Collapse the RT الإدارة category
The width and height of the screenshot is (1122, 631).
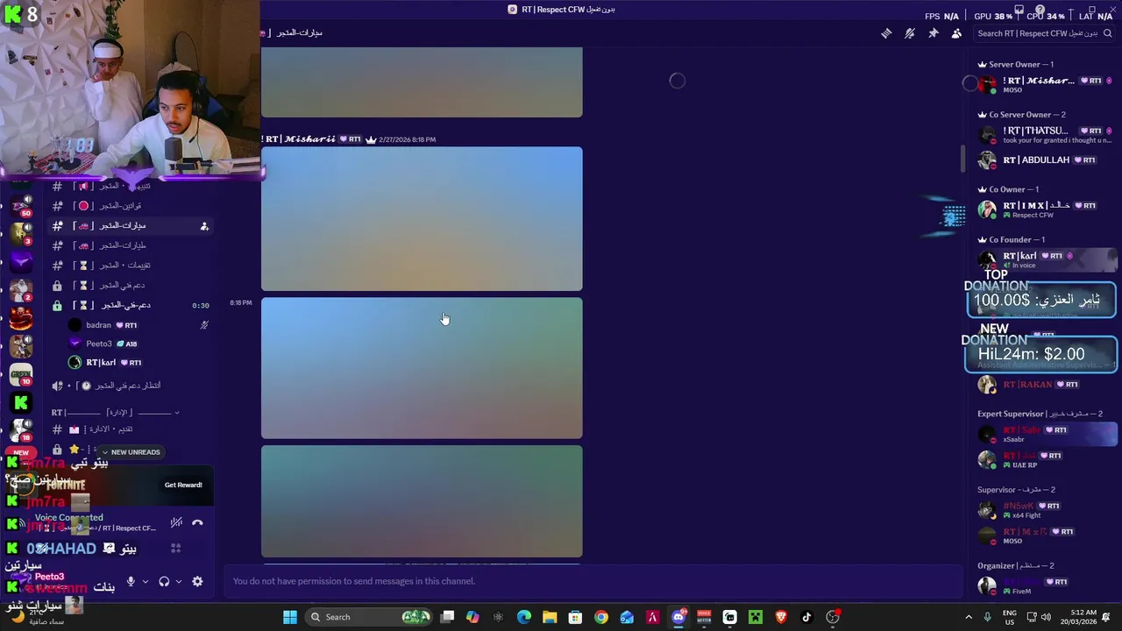click(x=116, y=413)
